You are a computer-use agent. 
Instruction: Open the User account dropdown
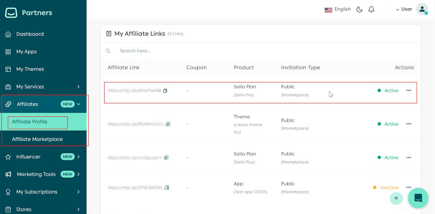[404, 9]
